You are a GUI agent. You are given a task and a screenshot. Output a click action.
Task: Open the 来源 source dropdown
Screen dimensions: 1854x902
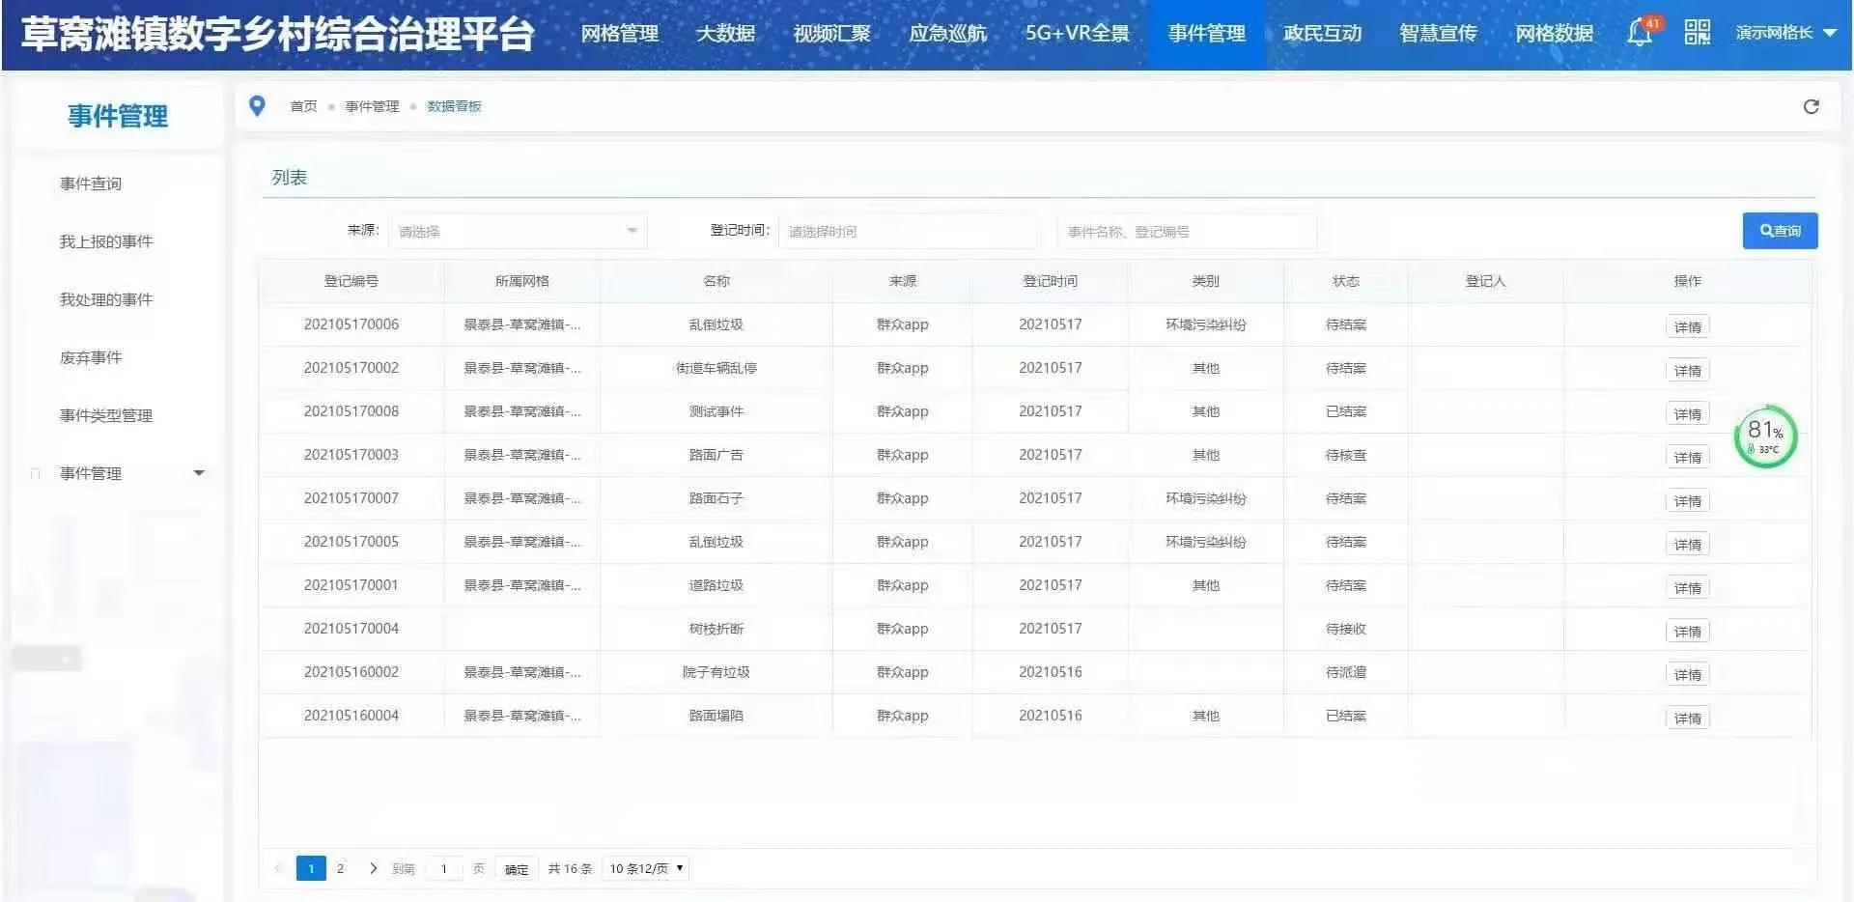tap(518, 232)
